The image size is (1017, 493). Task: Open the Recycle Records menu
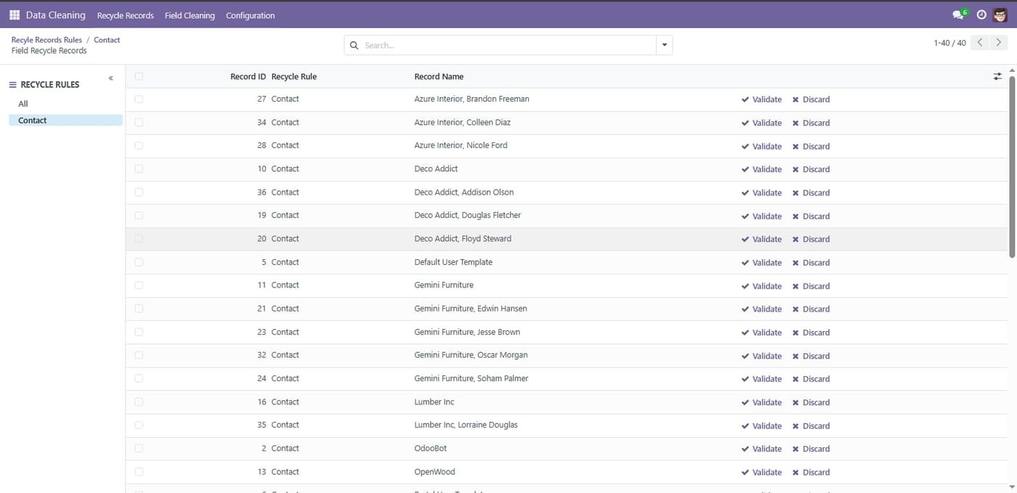[x=126, y=15]
